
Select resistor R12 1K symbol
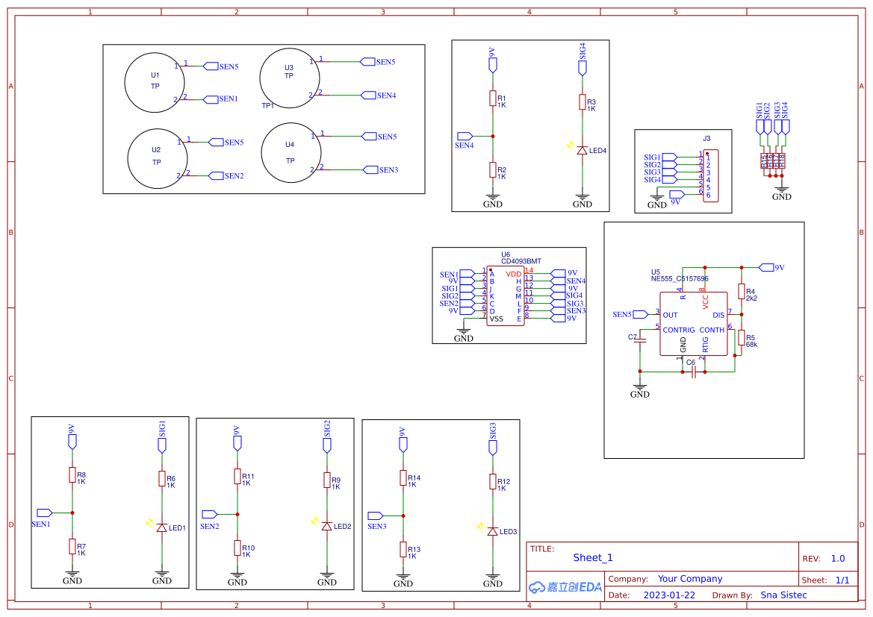(x=494, y=483)
